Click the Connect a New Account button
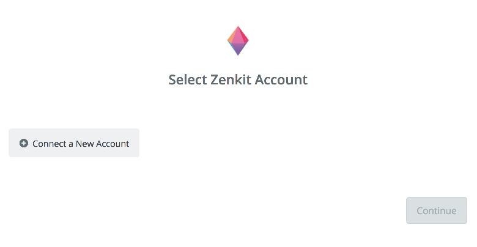The width and height of the screenshot is (477, 247). point(74,143)
